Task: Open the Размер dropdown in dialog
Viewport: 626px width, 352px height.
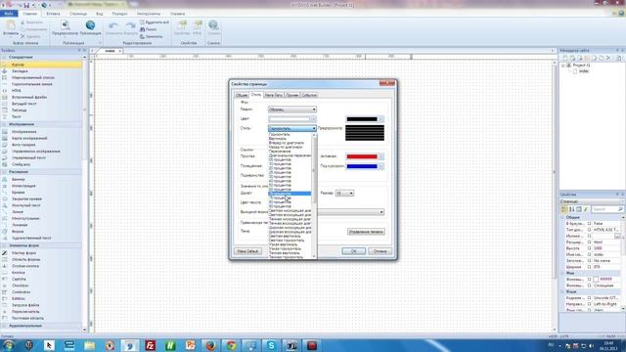Action: (344, 194)
